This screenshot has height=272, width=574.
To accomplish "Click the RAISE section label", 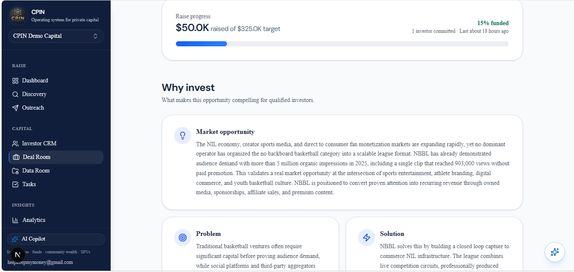I will pyautogui.click(x=19, y=66).
